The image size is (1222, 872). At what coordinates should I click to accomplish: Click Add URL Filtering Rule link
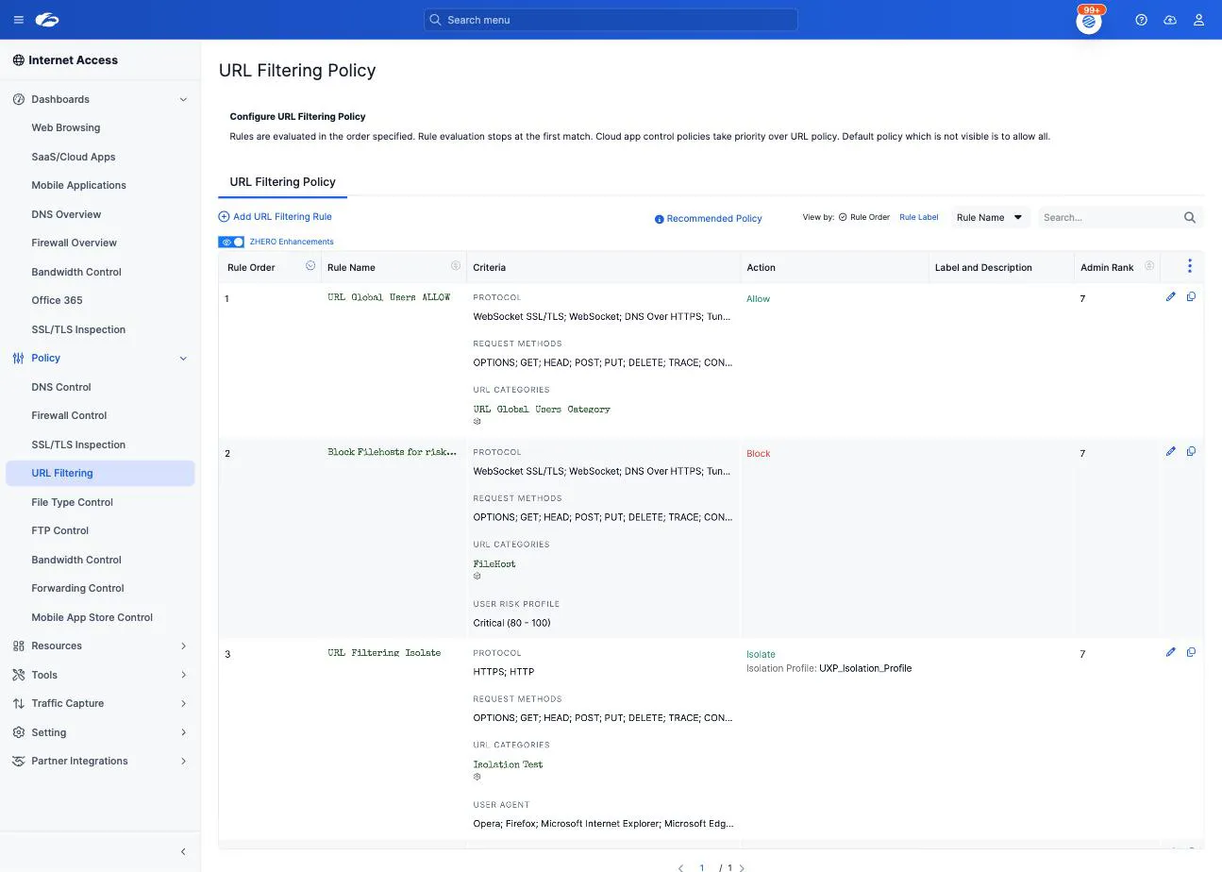[x=282, y=216]
